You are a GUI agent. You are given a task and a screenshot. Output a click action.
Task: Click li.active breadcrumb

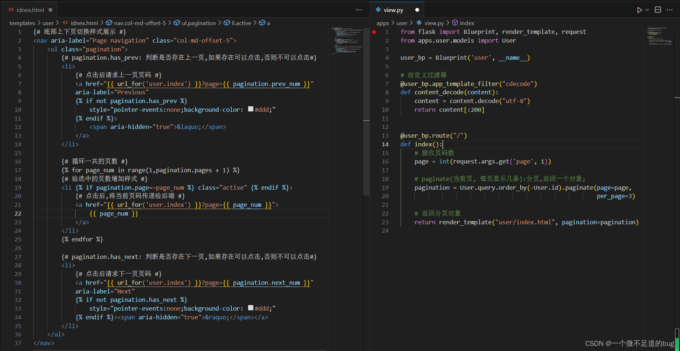pos(242,23)
